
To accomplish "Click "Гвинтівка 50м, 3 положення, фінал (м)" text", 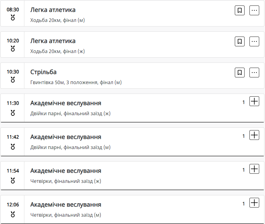I will pyautogui.click(x=76, y=82).
